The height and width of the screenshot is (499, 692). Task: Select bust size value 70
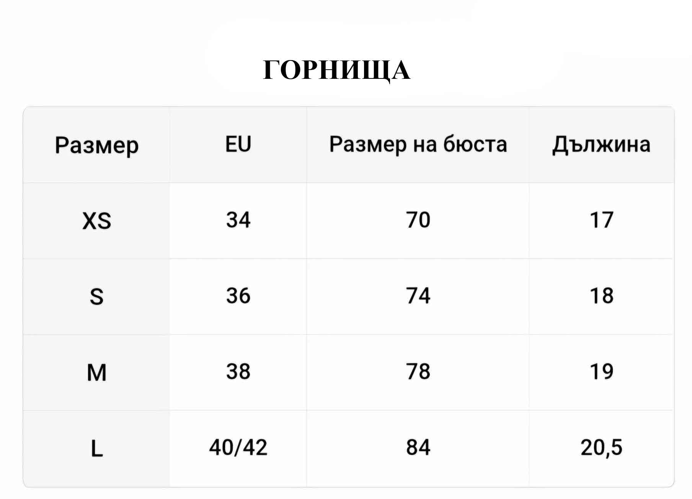pos(418,220)
